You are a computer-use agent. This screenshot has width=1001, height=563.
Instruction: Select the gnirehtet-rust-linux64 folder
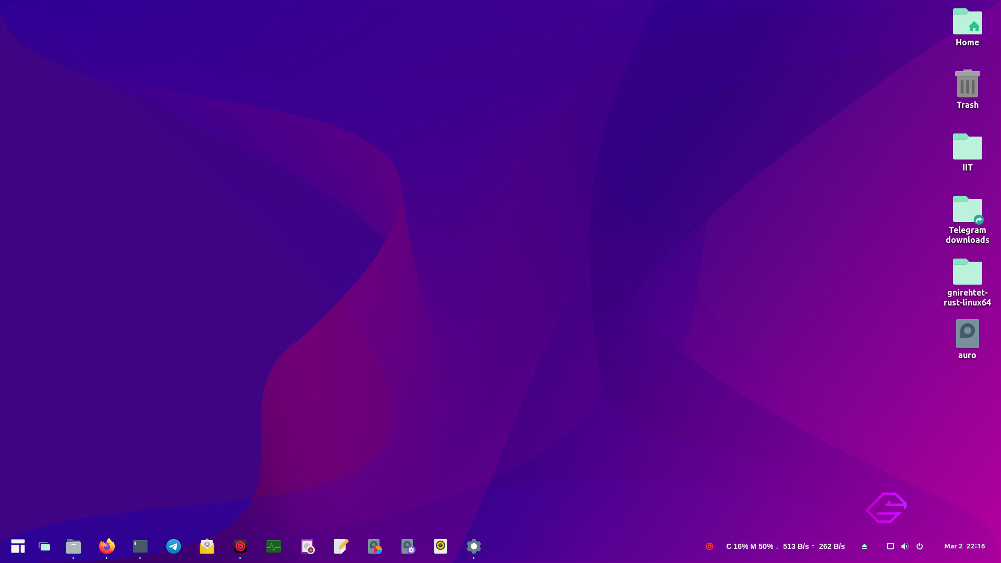tap(968, 283)
